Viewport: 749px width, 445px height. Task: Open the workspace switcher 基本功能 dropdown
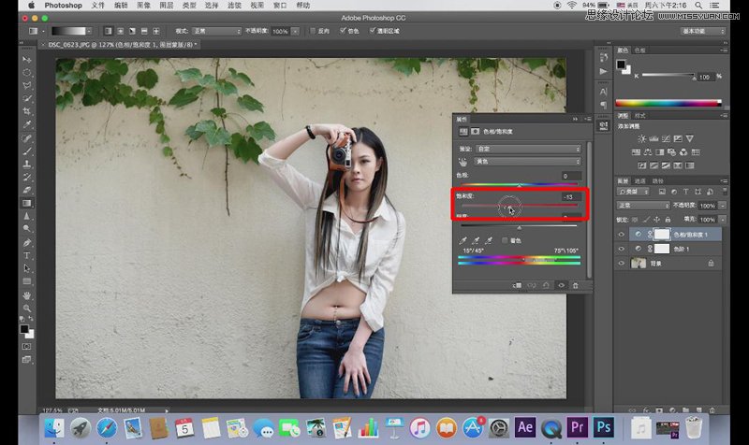click(703, 31)
